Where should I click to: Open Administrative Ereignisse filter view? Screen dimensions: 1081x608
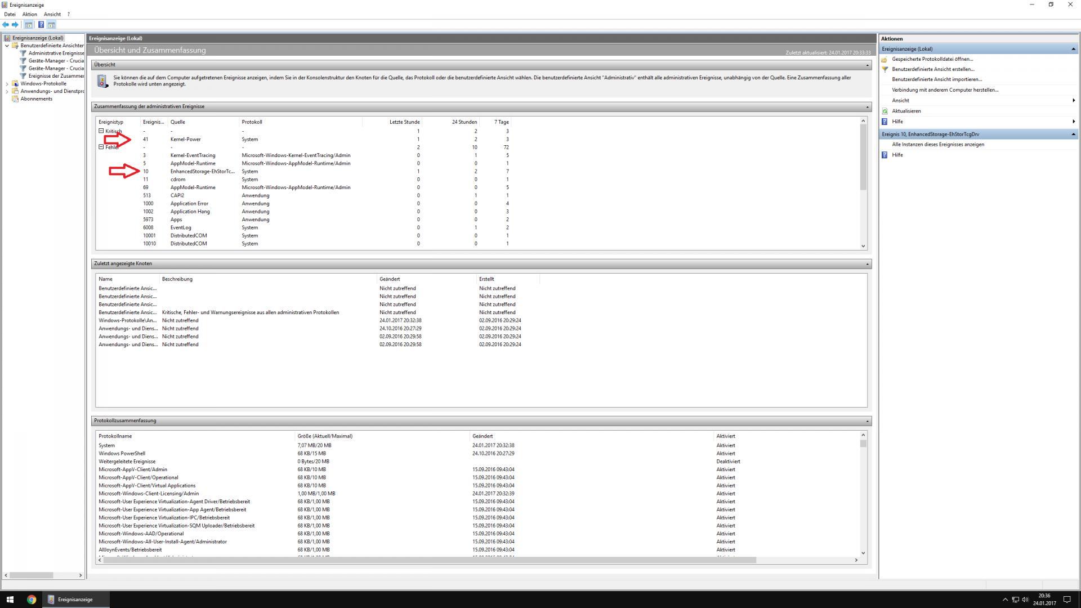point(56,53)
